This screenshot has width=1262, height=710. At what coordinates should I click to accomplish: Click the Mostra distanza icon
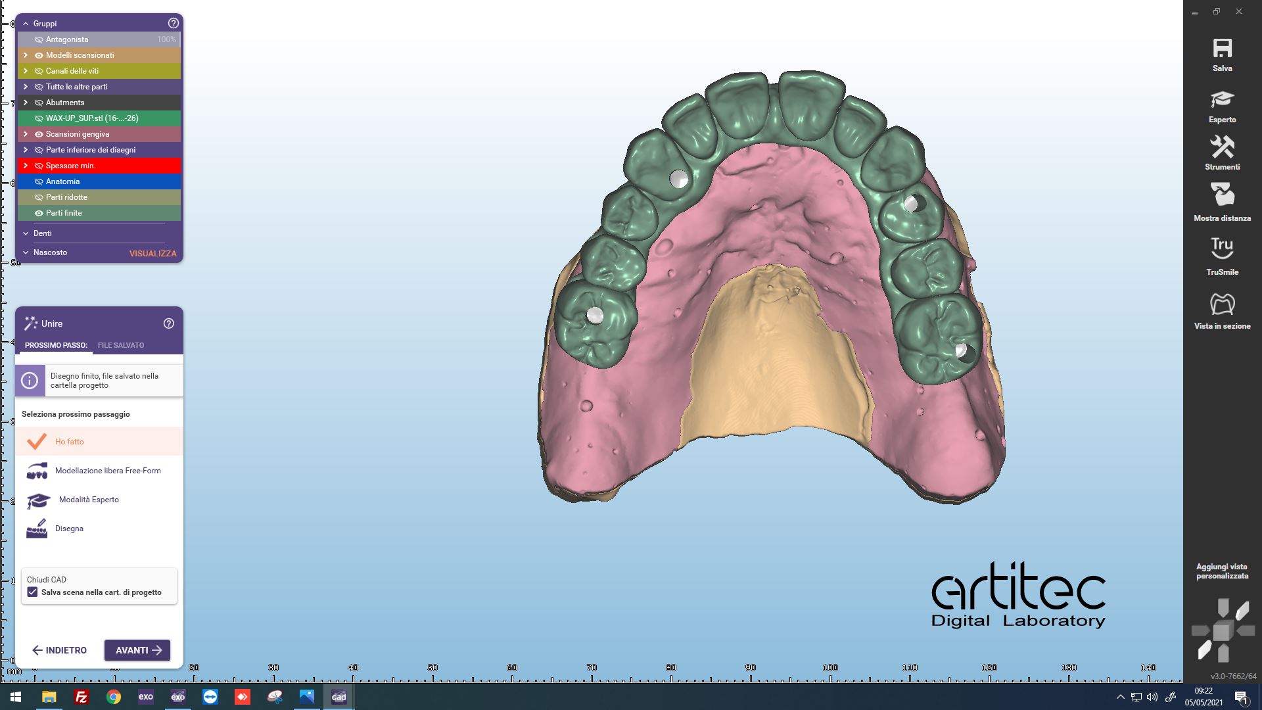1222,195
